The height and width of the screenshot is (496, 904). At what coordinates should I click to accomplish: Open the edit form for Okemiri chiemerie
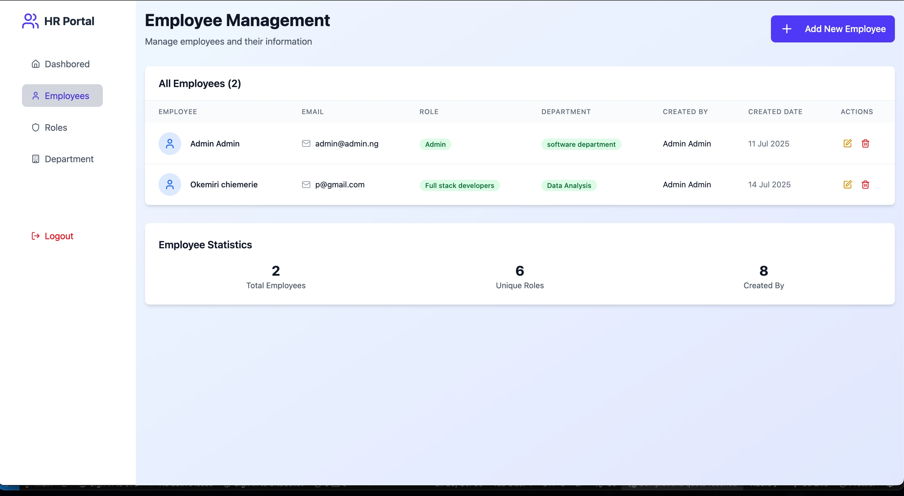[847, 185]
